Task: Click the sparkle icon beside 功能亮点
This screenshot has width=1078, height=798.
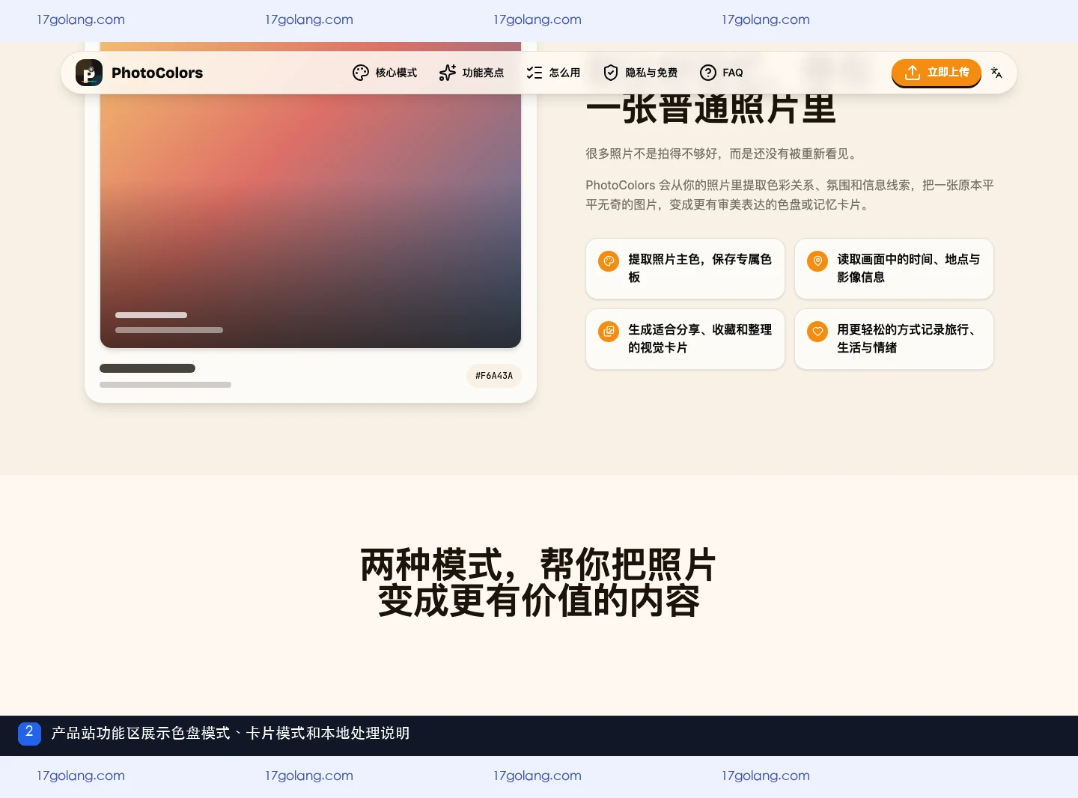Action: (x=448, y=73)
